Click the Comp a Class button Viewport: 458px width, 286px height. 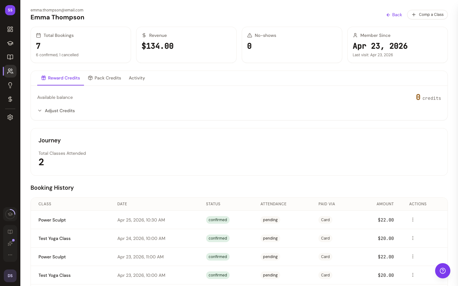(427, 15)
